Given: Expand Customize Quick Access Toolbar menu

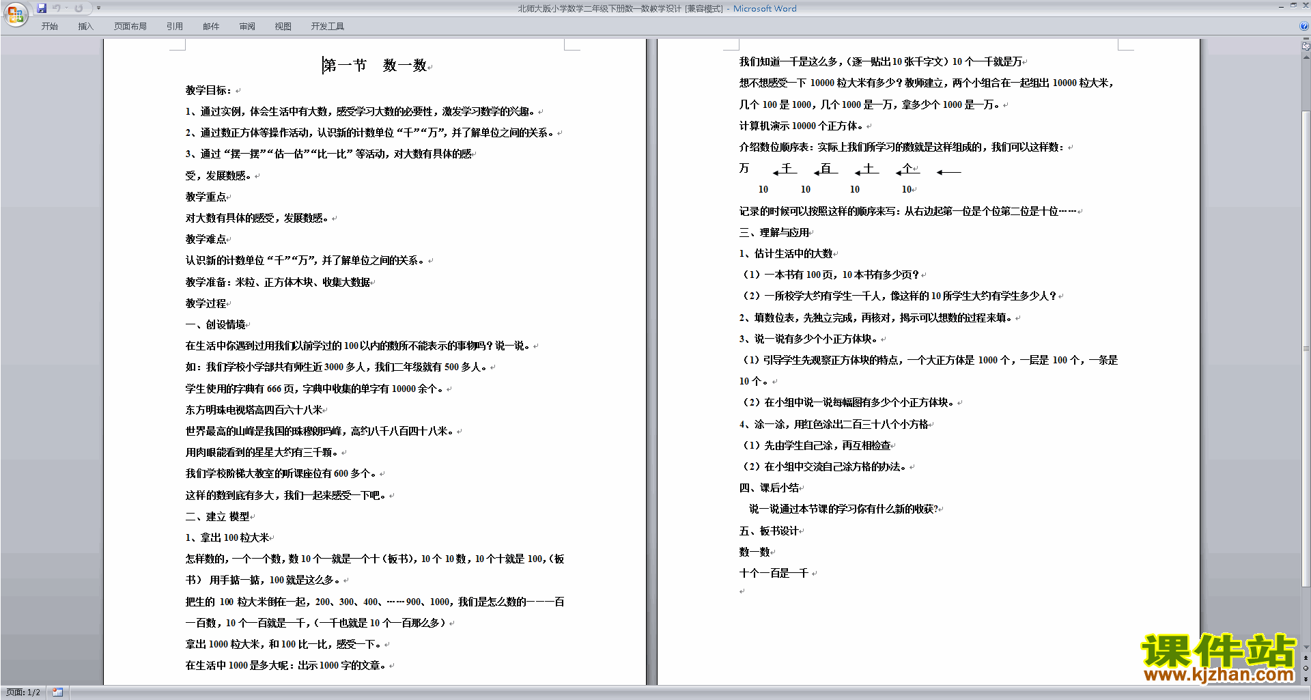Looking at the screenshot, I should pos(98,8).
